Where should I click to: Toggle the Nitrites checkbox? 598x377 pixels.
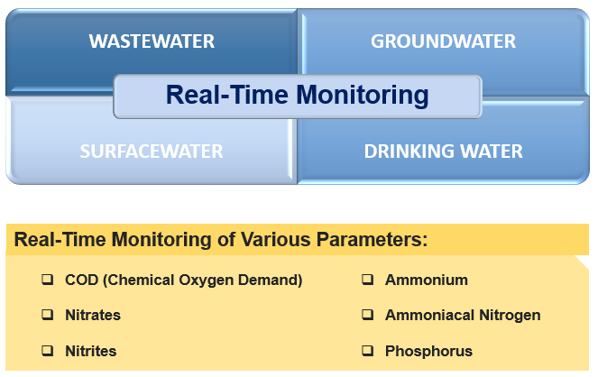pos(48,351)
